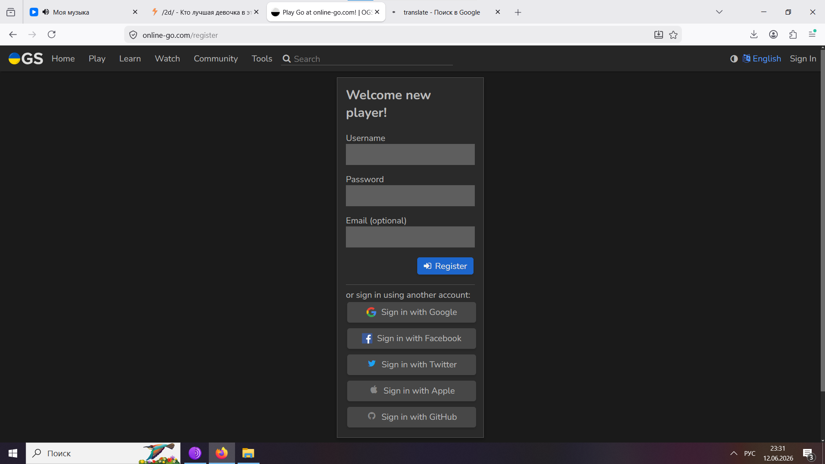Choose Sign in with Facebook
This screenshot has height=464, width=825.
(x=412, y=339)
